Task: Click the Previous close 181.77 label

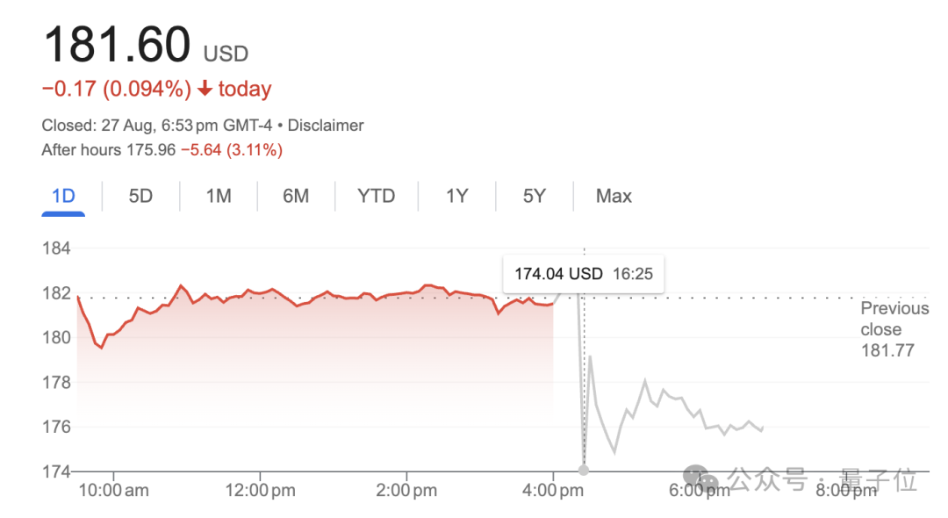Action: [x=894, y=329]
